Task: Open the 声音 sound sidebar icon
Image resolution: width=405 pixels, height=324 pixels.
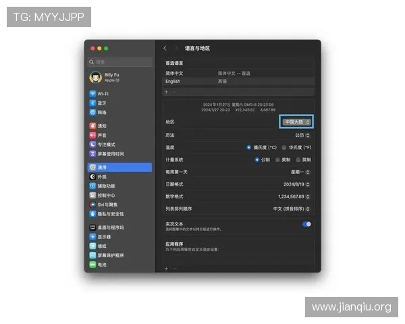Action: coord(92,135)
